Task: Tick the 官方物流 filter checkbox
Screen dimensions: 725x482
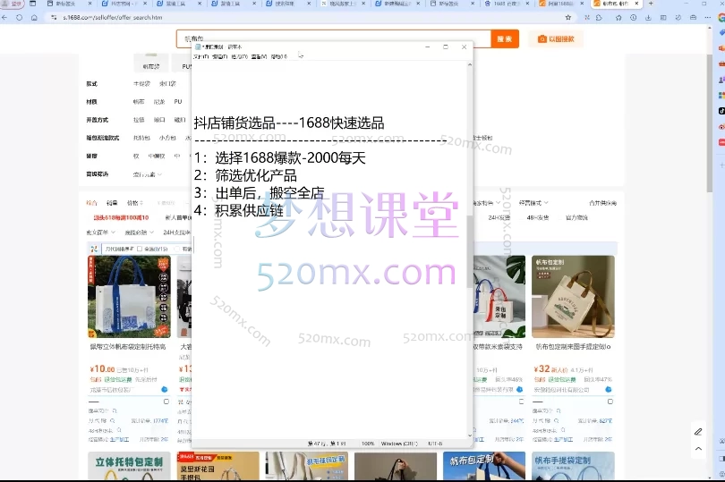Action: point(562,217)
